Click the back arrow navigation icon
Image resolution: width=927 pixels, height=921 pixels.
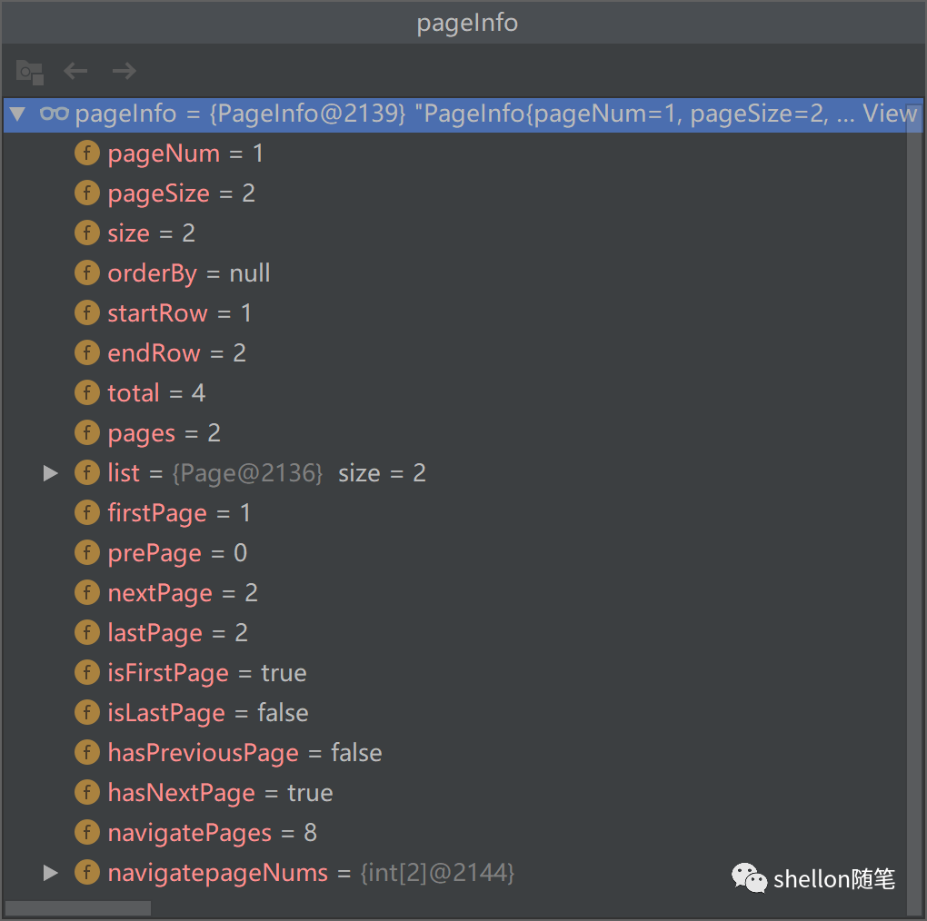pyautogui.click(x=75, y=71)
